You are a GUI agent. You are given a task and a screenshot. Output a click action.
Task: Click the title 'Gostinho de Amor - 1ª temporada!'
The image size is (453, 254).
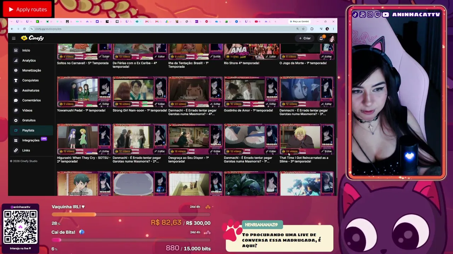pos(248,110)
